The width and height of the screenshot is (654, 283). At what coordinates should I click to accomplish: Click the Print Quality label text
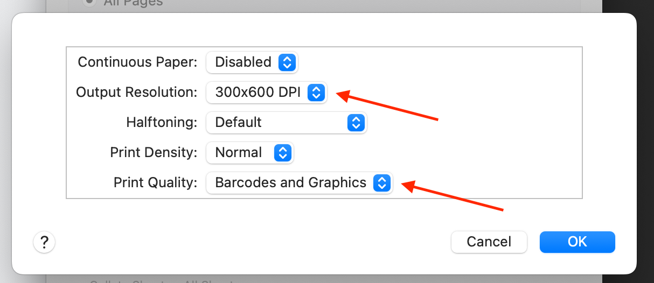coord(156,183)
